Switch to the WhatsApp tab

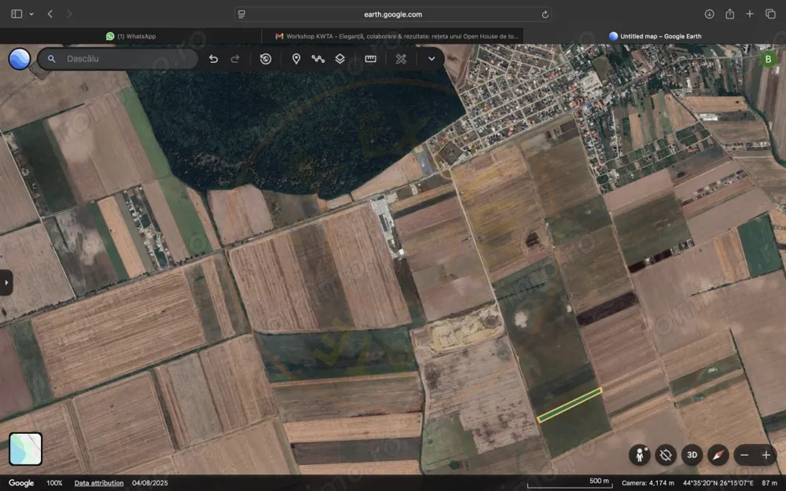[131, 36]
